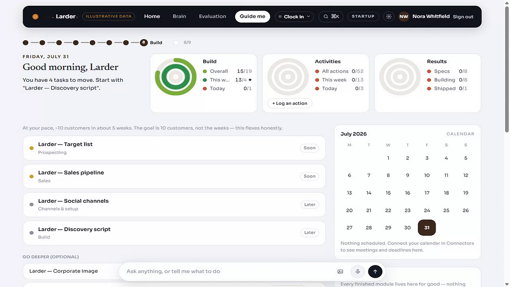Click gray status dot of Discovery script
Viewport: 510px width, 287px height.
(x=32, y=233)
